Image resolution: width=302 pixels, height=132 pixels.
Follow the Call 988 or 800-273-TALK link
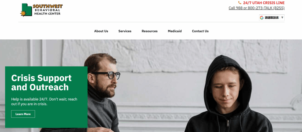coord(257,8)
